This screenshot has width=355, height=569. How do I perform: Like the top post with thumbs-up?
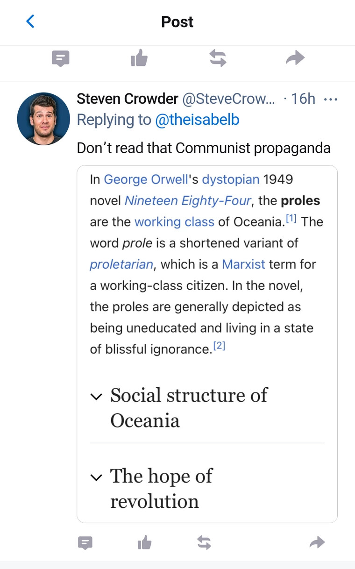[x=139, y=59]
